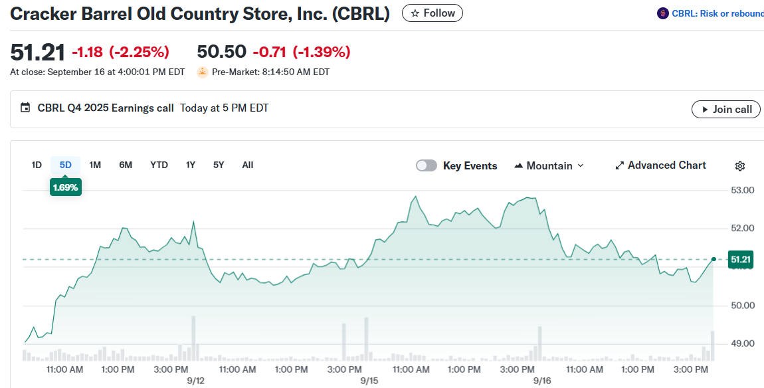Click the Join call button

(725, 109)
